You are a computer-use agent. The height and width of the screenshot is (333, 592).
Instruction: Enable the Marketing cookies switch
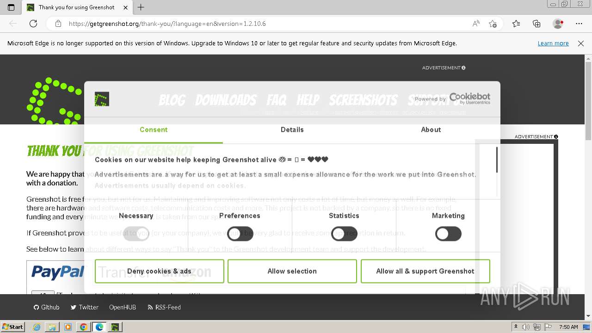[x=448, y=234]
